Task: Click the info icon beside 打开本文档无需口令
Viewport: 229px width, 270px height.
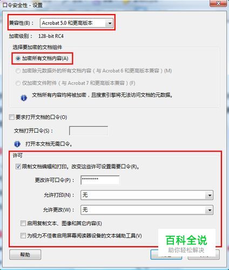Action: (17, 144)
